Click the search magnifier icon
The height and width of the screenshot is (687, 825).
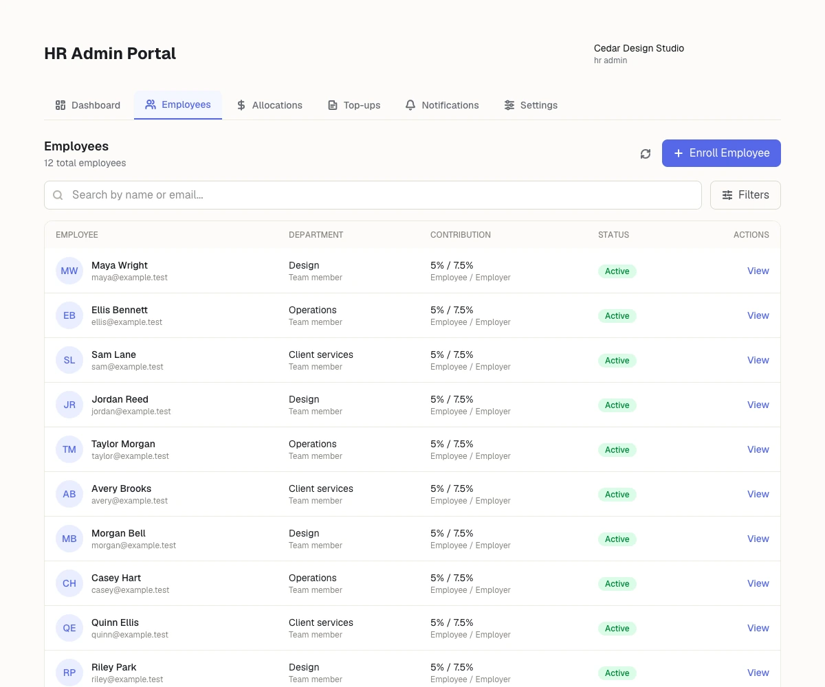[x=58, y=195]
